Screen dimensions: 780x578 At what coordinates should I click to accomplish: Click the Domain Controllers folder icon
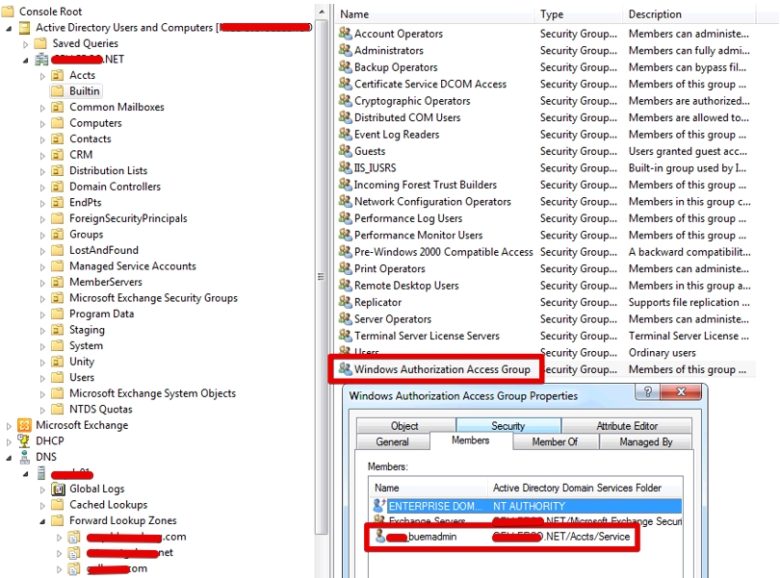[x=58, y=187]
